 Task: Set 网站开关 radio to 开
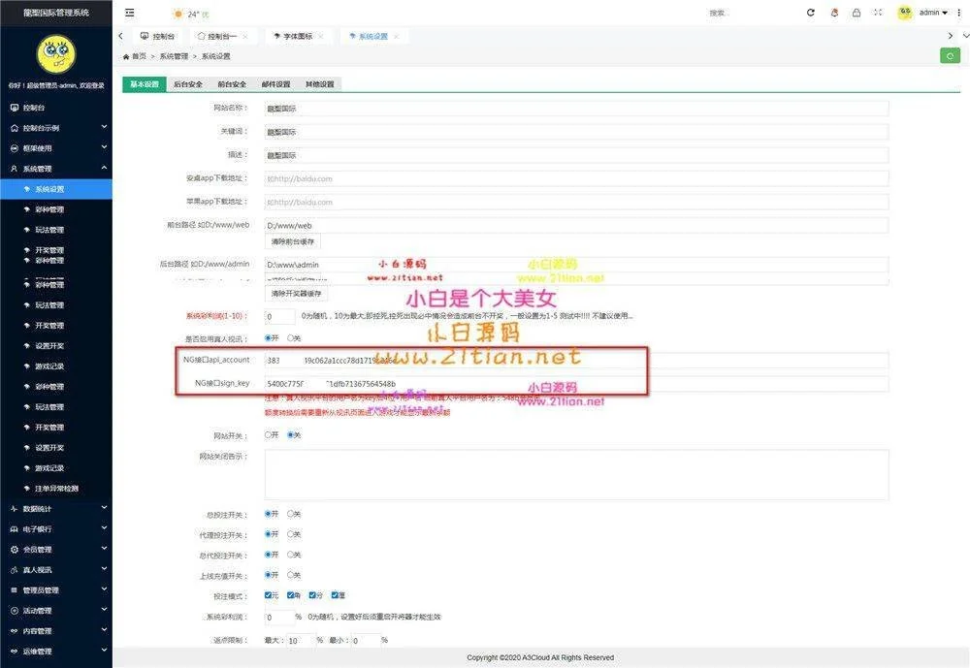269,435
